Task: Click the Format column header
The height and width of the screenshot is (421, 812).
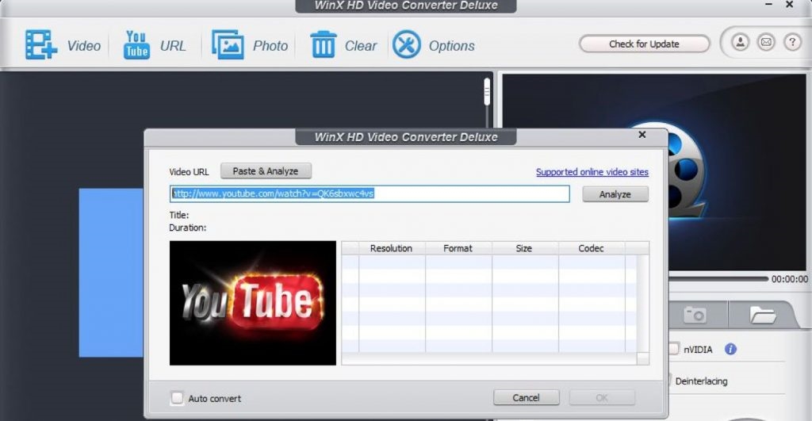Action: pos(458,249)
